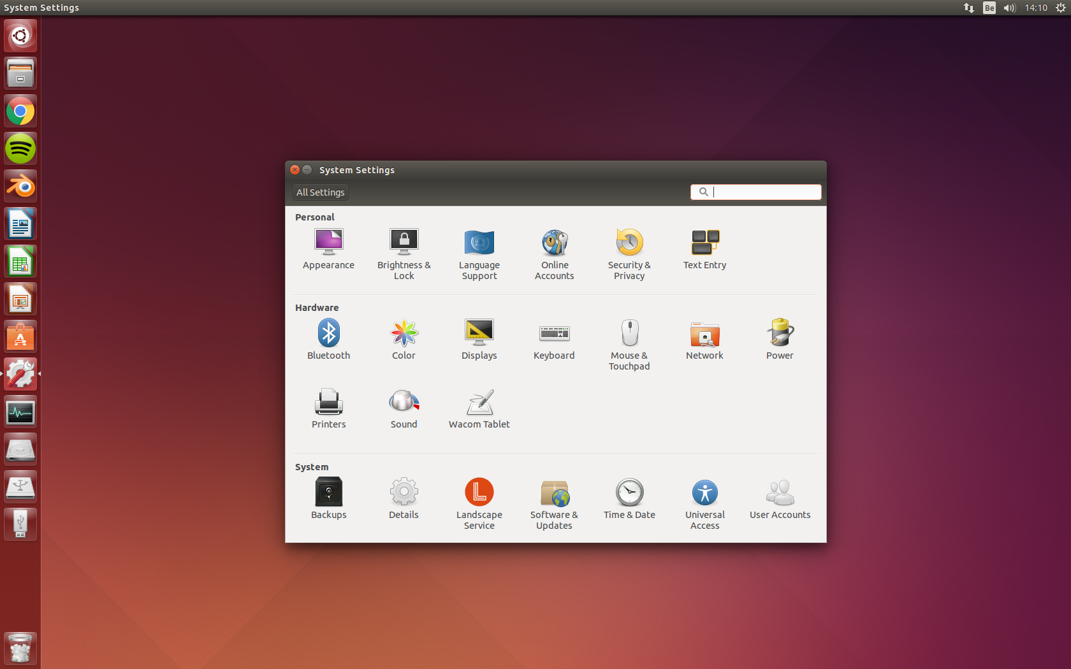Open Brightness & Lock settings
1071x669 pixels.
point(404,254)
